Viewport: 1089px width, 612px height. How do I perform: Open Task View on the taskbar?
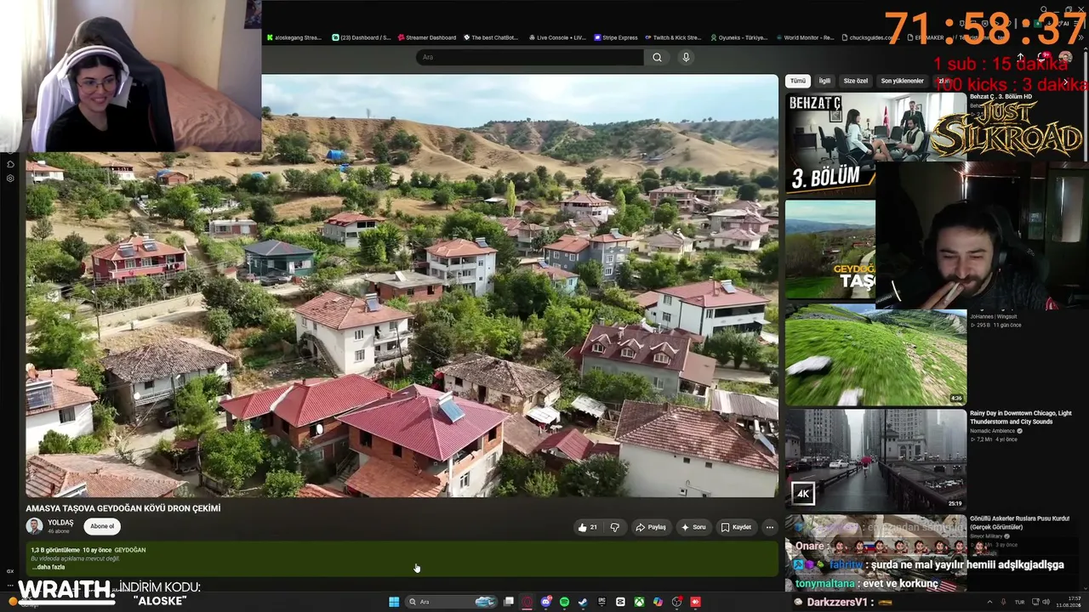point(509,602)
